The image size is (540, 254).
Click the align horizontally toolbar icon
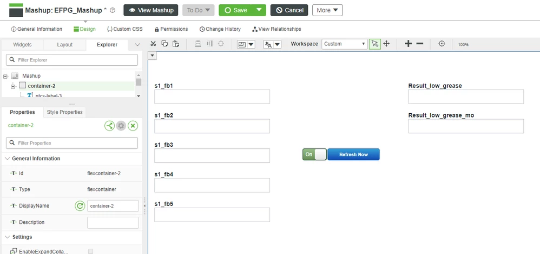pos(209,44)
